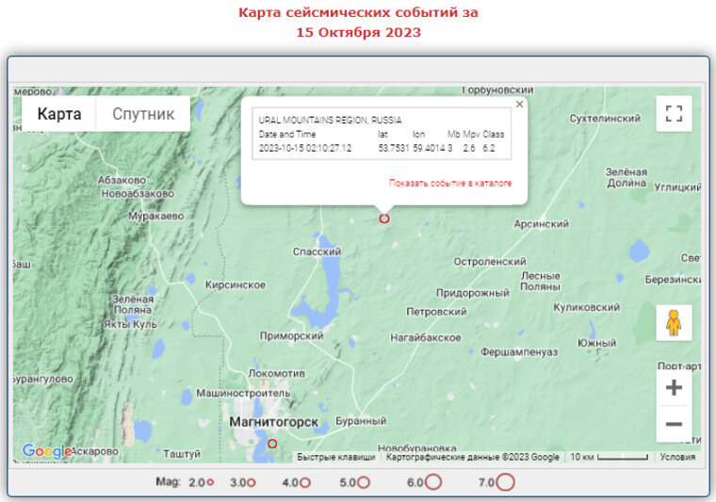Switch to Спутник satellite view
Viewport: 716px width, 502px height.
click(143, 114)
